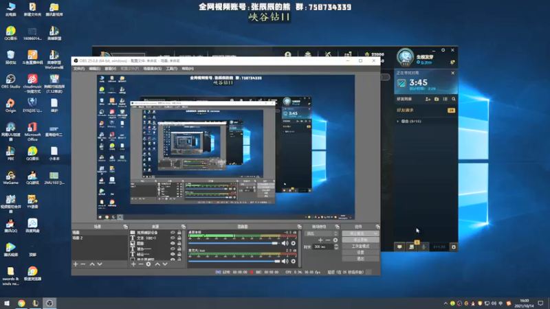This screenshot has width=550, height=309.
Task: Open the 工具(T) menu in OBS
Action: [171, 69]
